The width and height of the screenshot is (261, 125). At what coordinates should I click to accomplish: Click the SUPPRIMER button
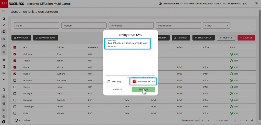(x=21, y=38)
